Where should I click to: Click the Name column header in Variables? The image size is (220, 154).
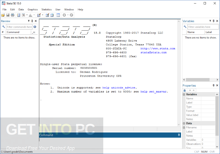tap(195, 32)
